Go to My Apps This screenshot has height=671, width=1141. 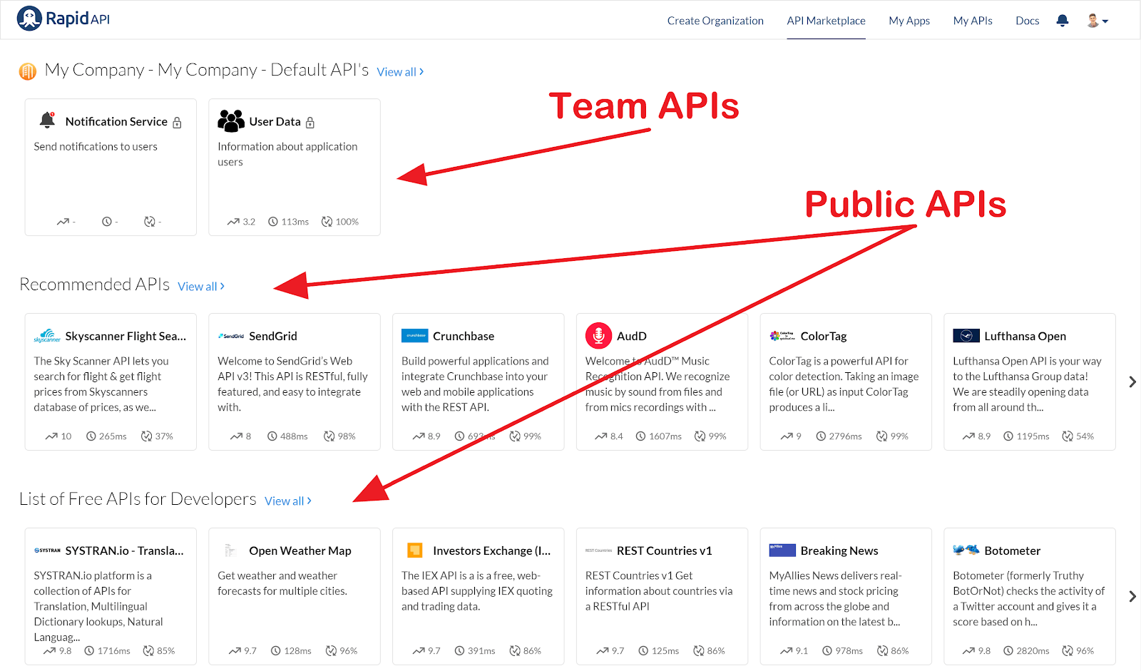coord(909,21)
